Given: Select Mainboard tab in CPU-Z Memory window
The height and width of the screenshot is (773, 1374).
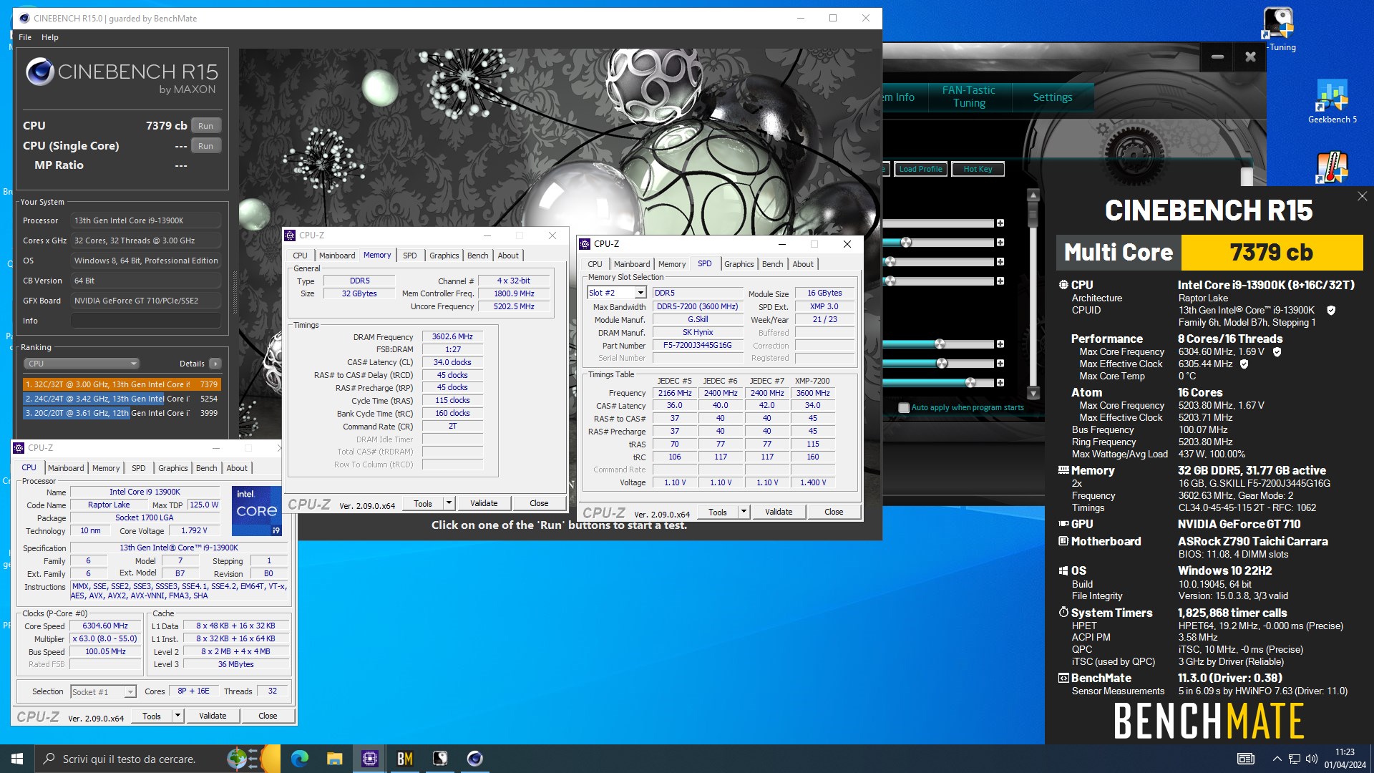Looking at the screenshot, I should click(336, 256).
